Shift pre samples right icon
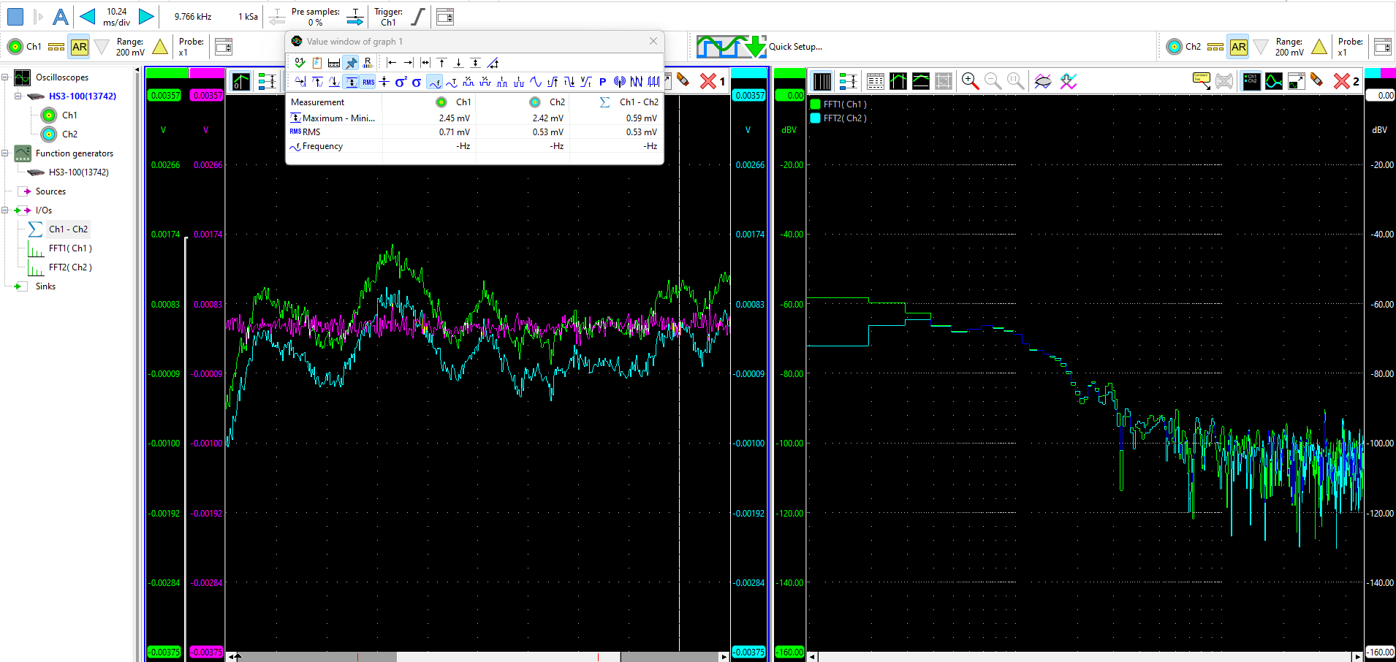Image resolution: width=1396 pixels, height=662 pixels. (x=355, y=16)
